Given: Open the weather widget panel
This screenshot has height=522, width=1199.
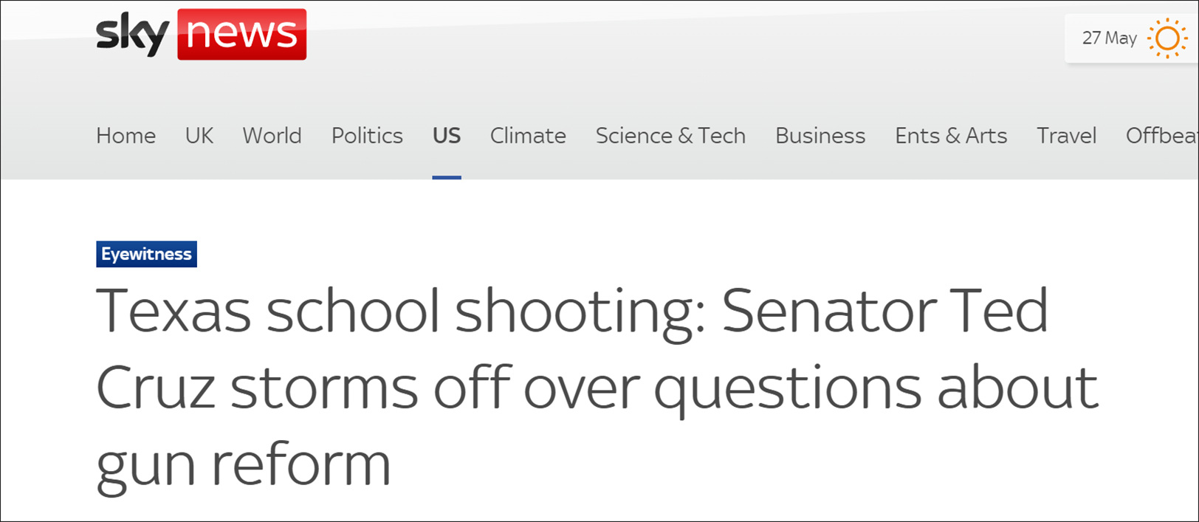Looking at the screenshot, I should pos(1131,38).
